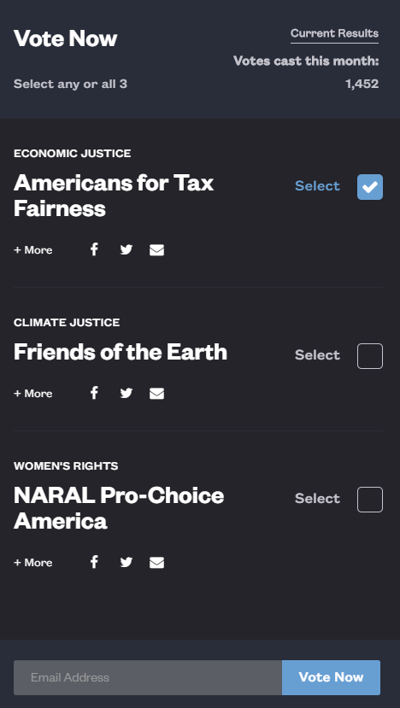Image resolution: width=400 pixels, height=708 pixels.
Task: Click the Select label for Friends of the Earth
Action: (x=317, y=355)
